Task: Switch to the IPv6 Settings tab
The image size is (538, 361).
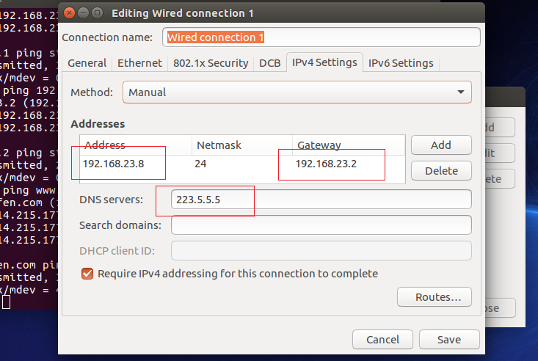Action: coord(401,63)
